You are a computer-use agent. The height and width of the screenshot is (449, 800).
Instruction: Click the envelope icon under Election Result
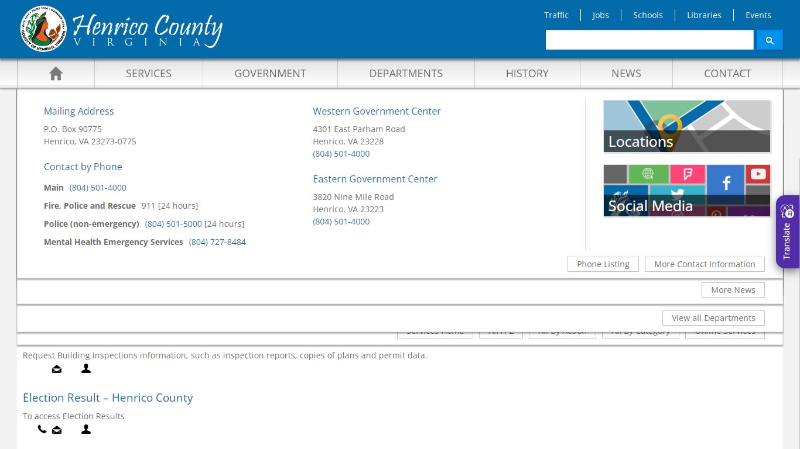click(57, 430)
